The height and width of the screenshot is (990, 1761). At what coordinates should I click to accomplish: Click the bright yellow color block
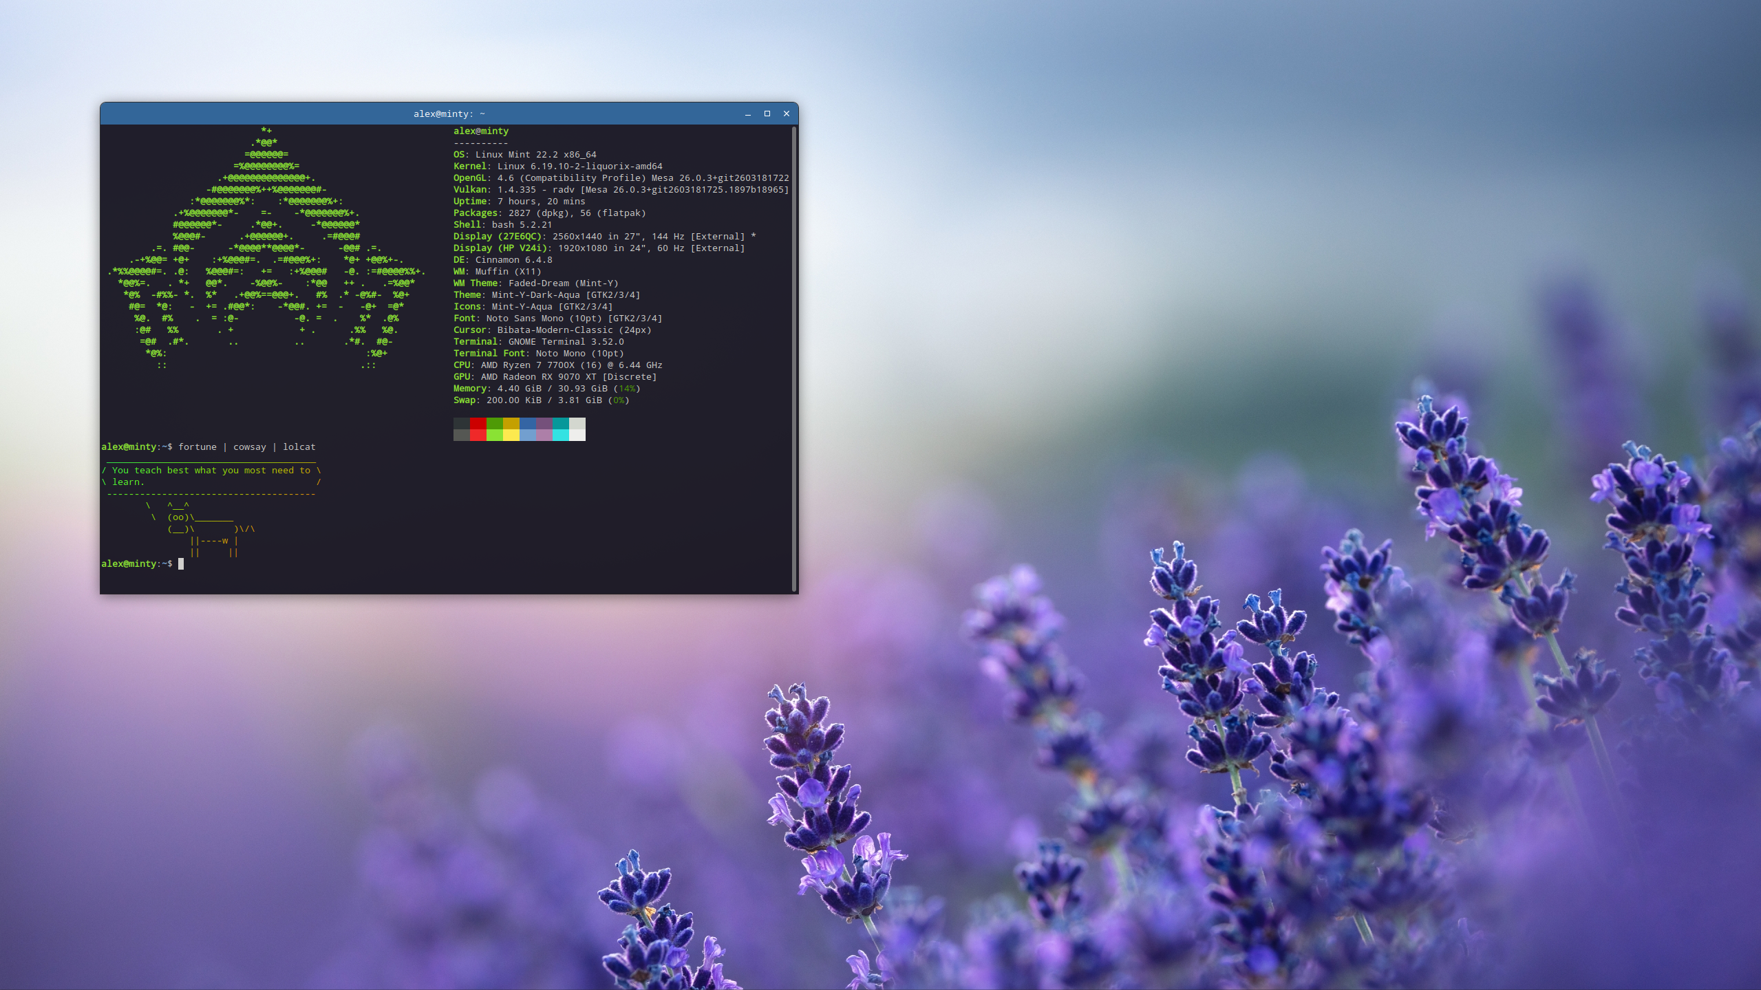click(511, 435)
